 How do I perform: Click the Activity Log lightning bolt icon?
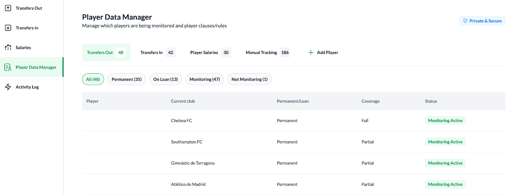8,87
